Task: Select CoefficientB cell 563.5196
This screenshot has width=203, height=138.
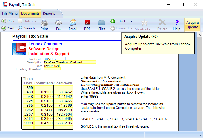Action: point(63,123)
